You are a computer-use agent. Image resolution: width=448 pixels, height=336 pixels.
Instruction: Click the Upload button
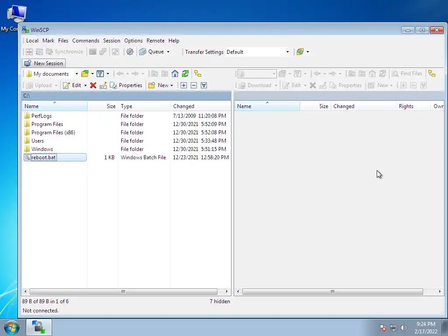point(39,85)
